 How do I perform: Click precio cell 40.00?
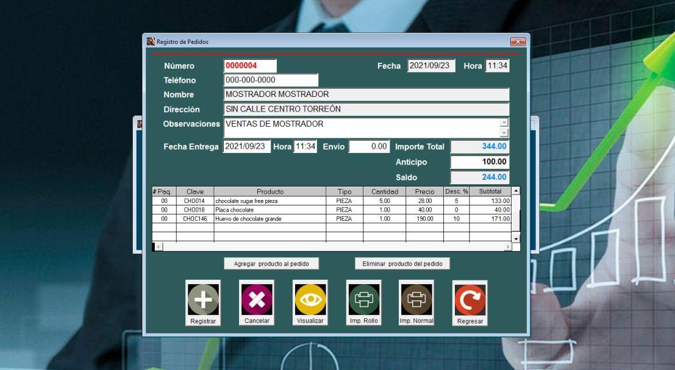424,210
